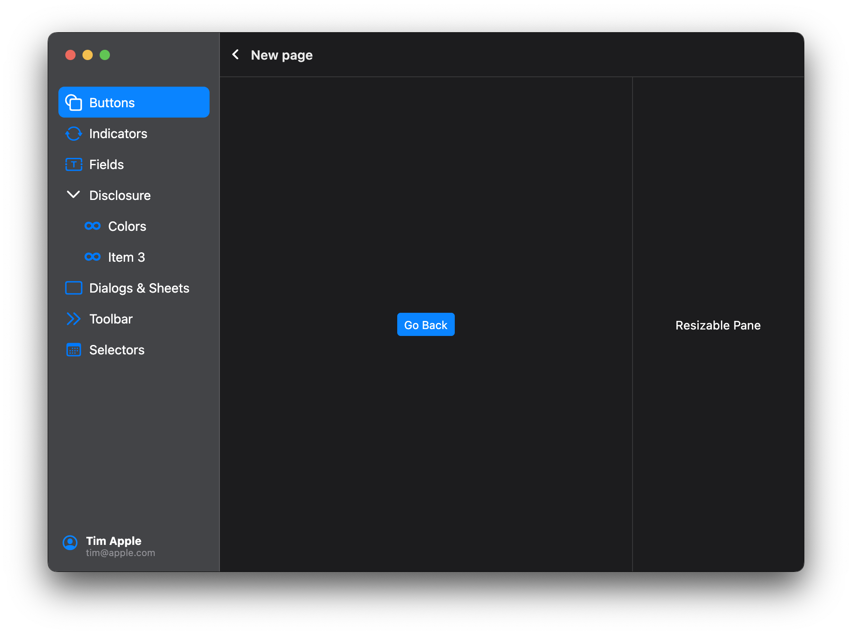The height and width of the screenshot is (635, 852).
Task: Click the Resizable Pane label
Action: tap(718, 325)
